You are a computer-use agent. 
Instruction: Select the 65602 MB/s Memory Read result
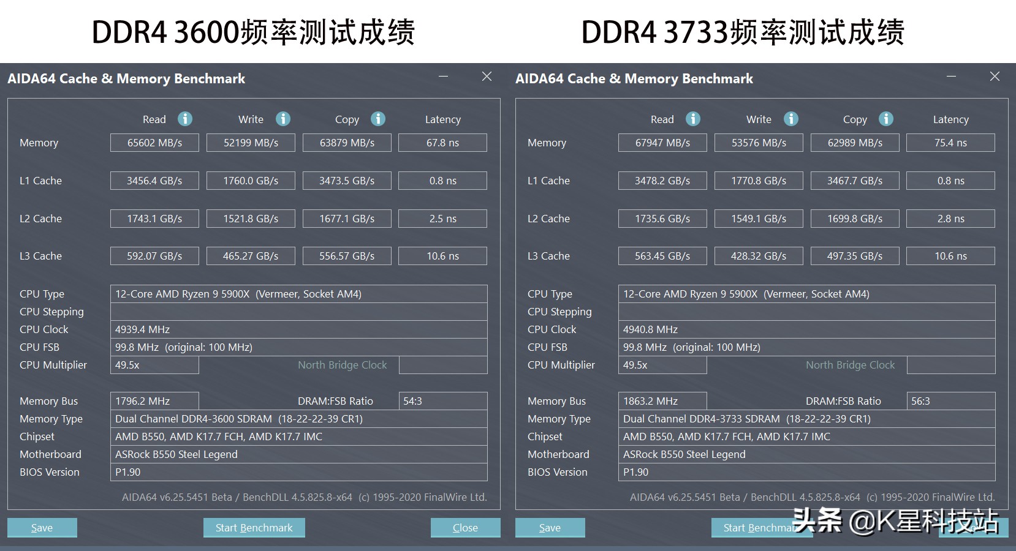(154, 142)
